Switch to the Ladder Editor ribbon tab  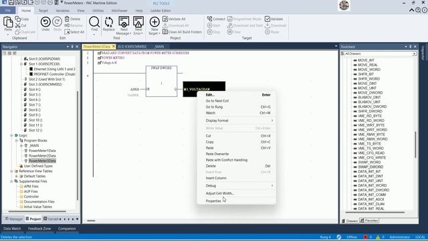(160, 11)
